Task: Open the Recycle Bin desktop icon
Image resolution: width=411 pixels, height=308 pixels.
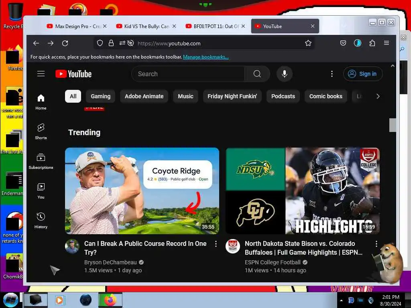Action: 14,15
